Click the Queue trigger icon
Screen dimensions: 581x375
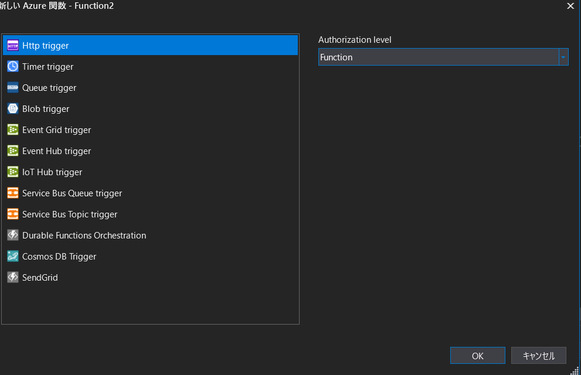(12, 88)
